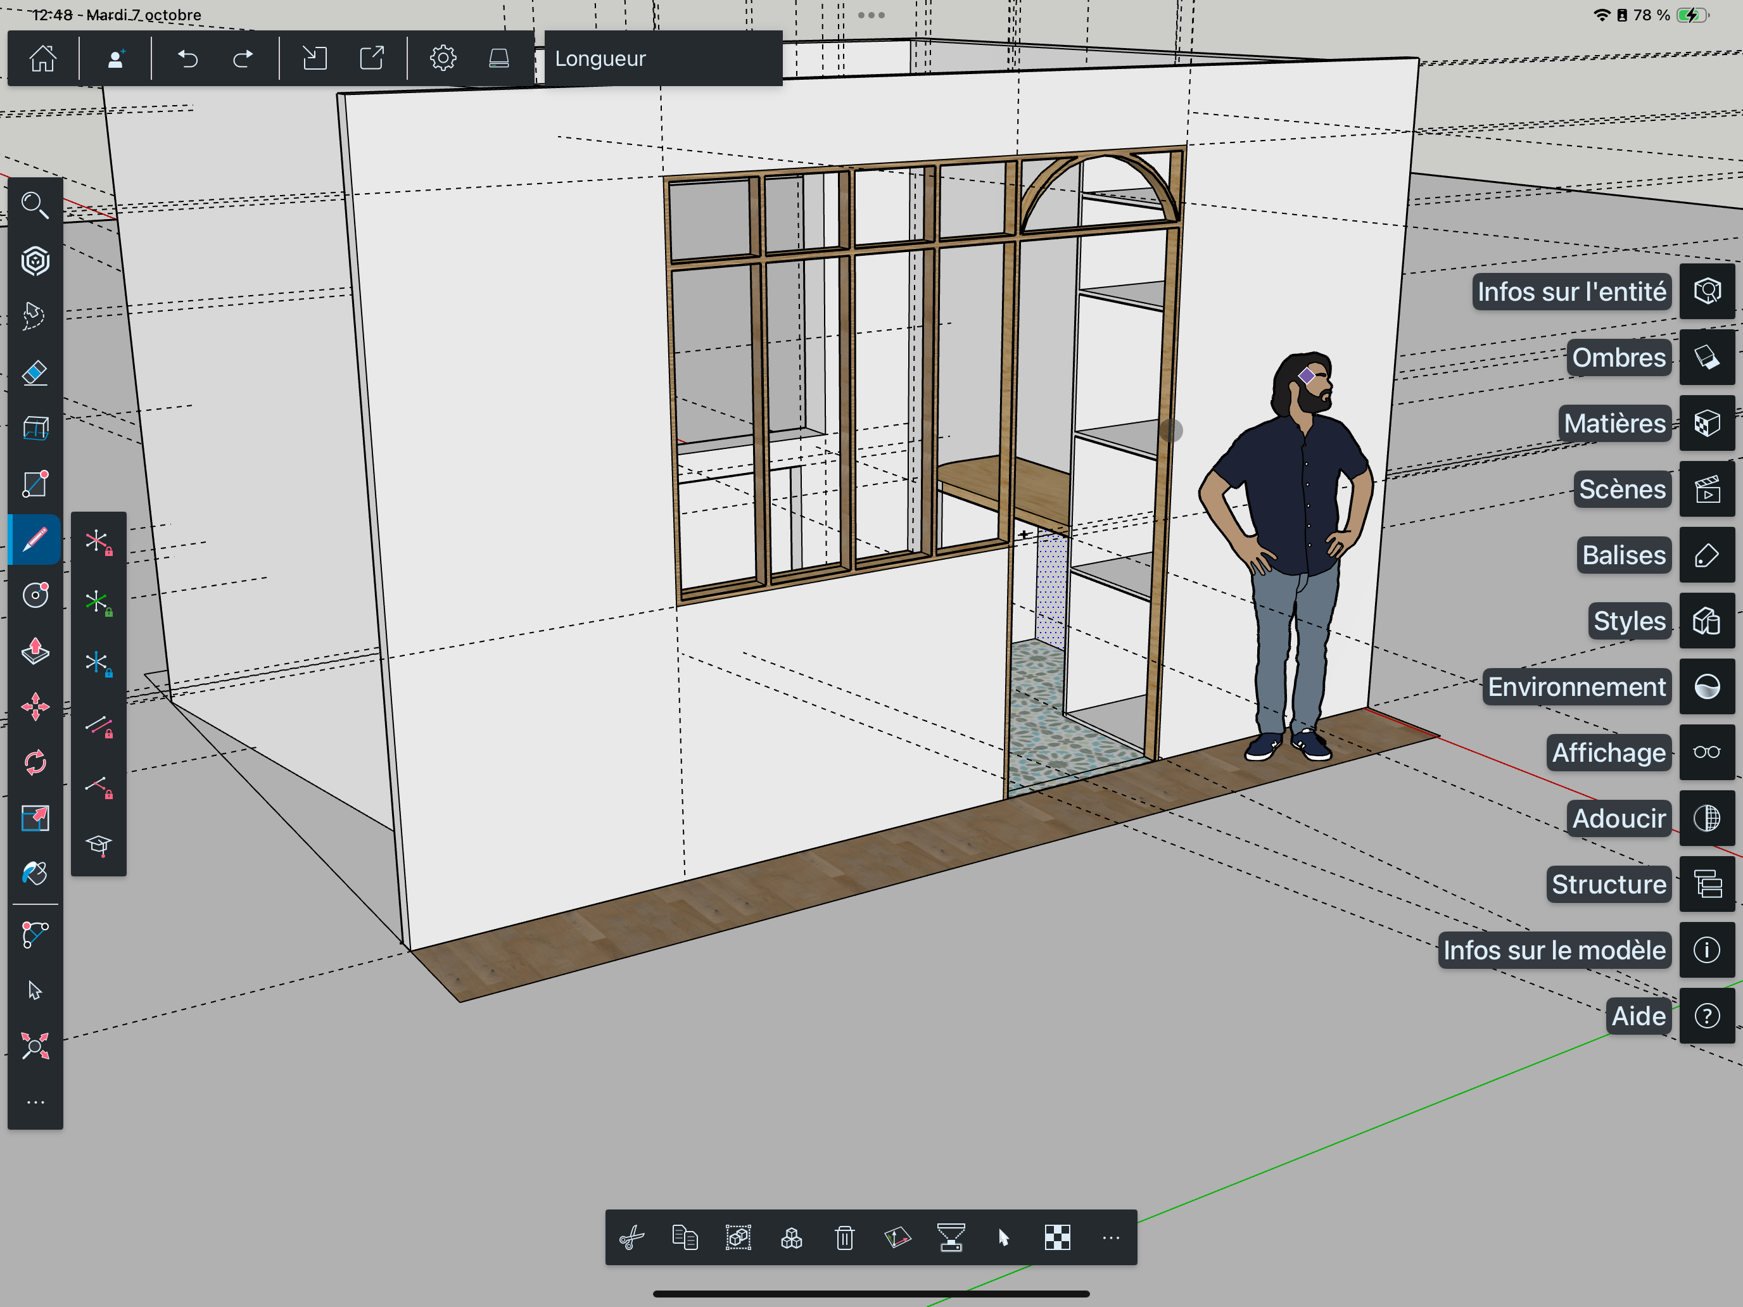This screenshot has width=1743, height=1307.
Task: Expand more options in bottom toolbar
Action: tap(1110, 1238)
